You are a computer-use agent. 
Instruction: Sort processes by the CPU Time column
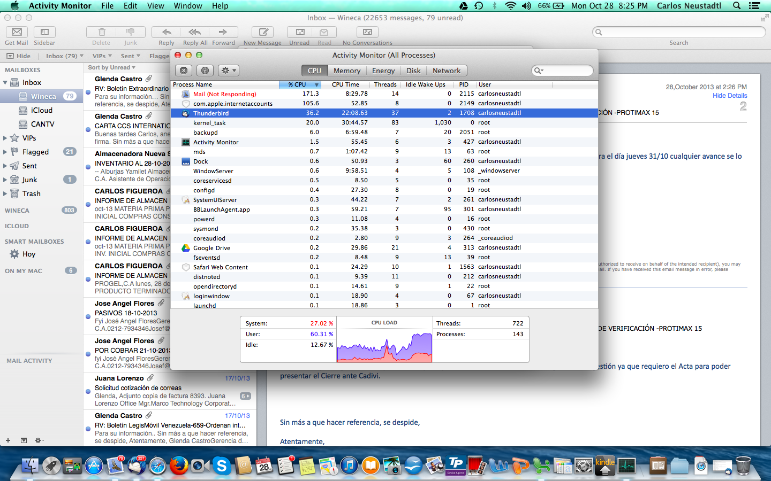click(x=345, y=84)
